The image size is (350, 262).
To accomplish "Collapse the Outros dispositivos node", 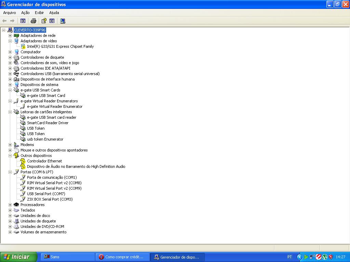I will coord(10,156).
